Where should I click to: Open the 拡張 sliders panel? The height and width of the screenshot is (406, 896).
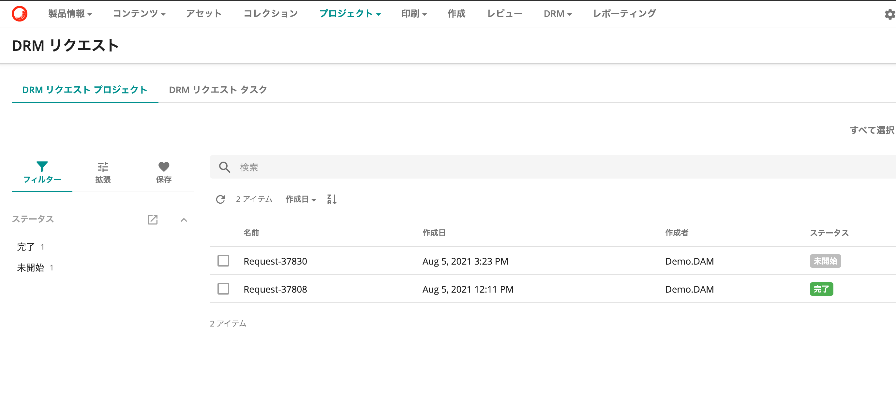[x=103, y=172]
